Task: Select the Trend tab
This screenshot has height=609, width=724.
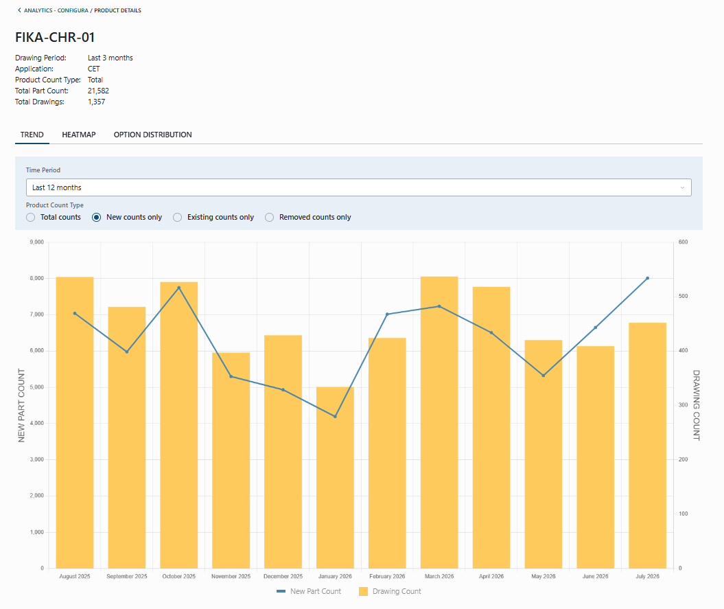Action: pos(32,135)
